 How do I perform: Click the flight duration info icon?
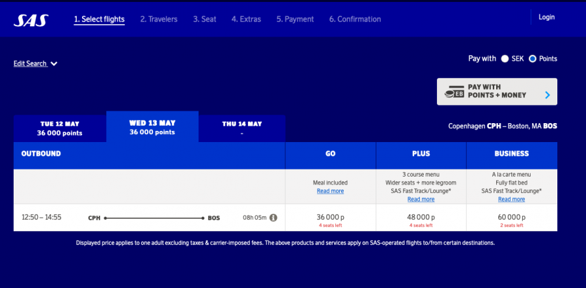[273, 218]
